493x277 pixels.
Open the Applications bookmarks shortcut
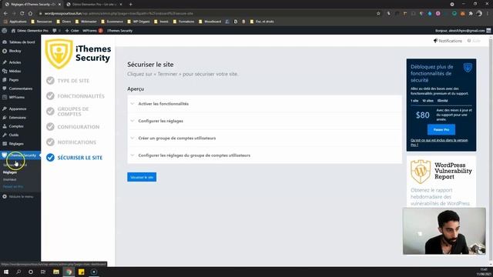tap(15, 22)
